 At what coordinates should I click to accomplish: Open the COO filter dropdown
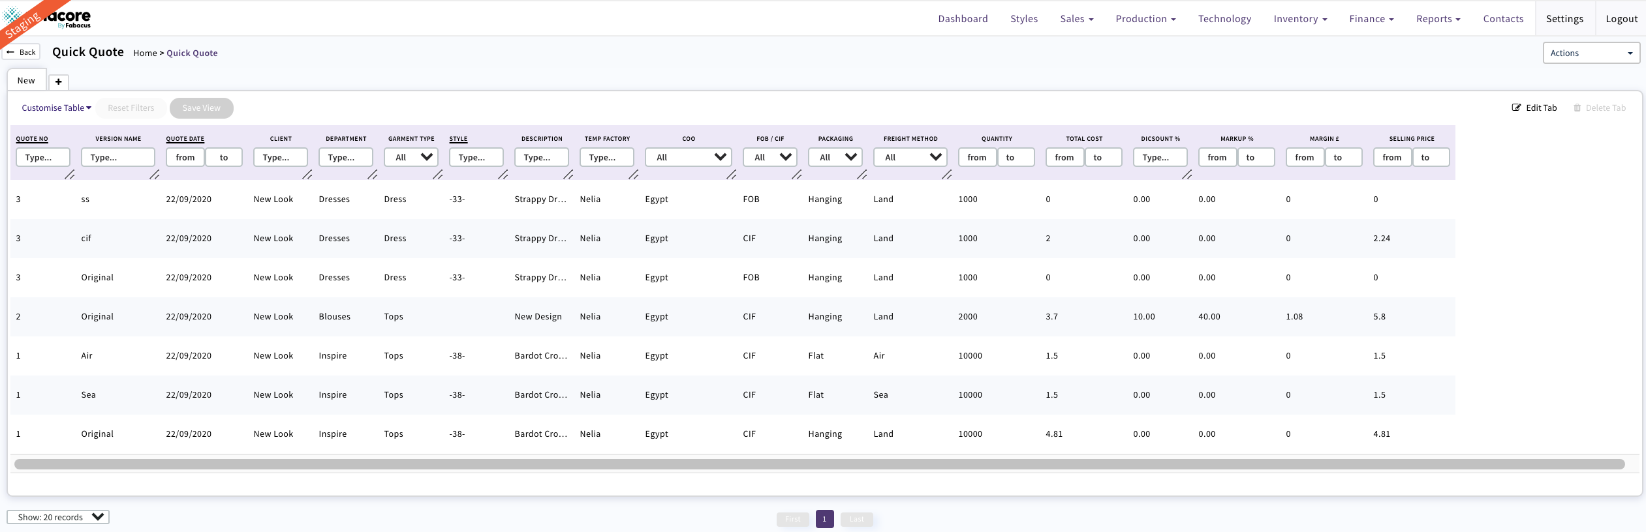click(x=689, y=157)
